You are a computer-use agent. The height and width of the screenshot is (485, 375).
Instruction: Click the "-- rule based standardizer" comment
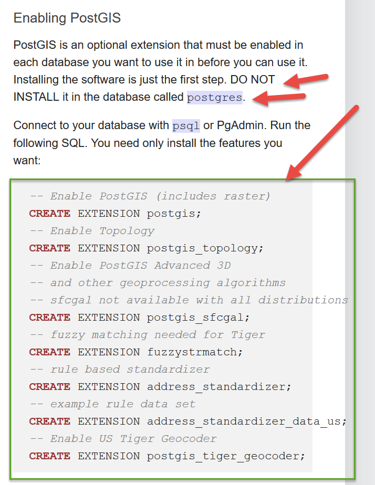(120, 370)
